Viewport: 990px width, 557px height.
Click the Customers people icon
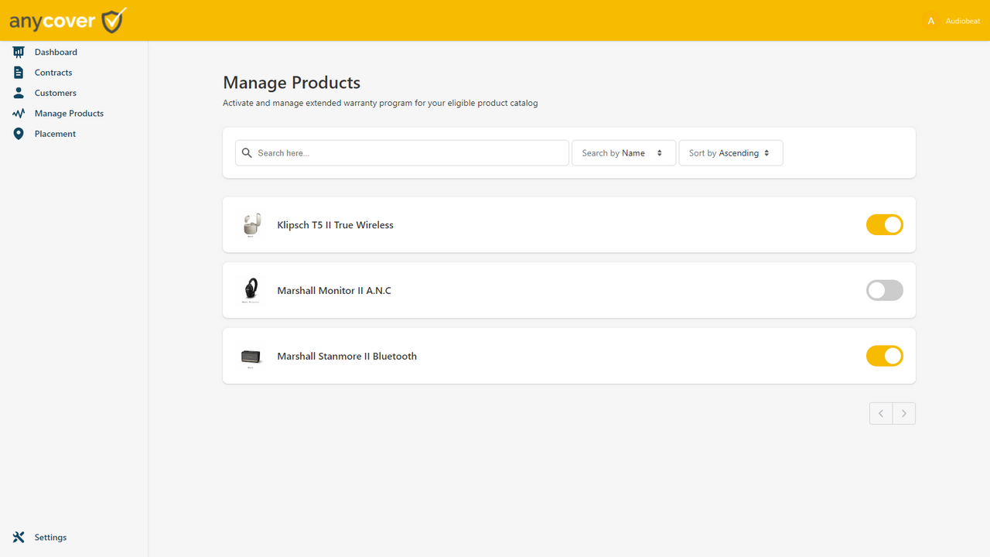click(x=19, y=92)
